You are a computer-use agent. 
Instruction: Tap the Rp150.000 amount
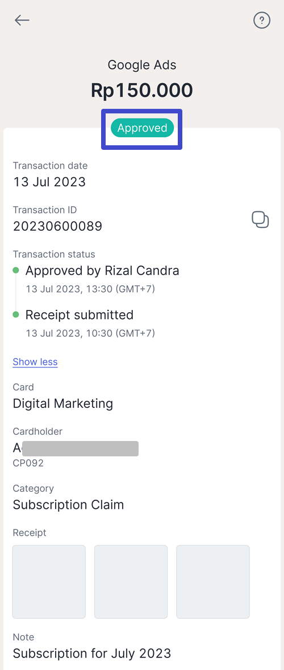142,91
